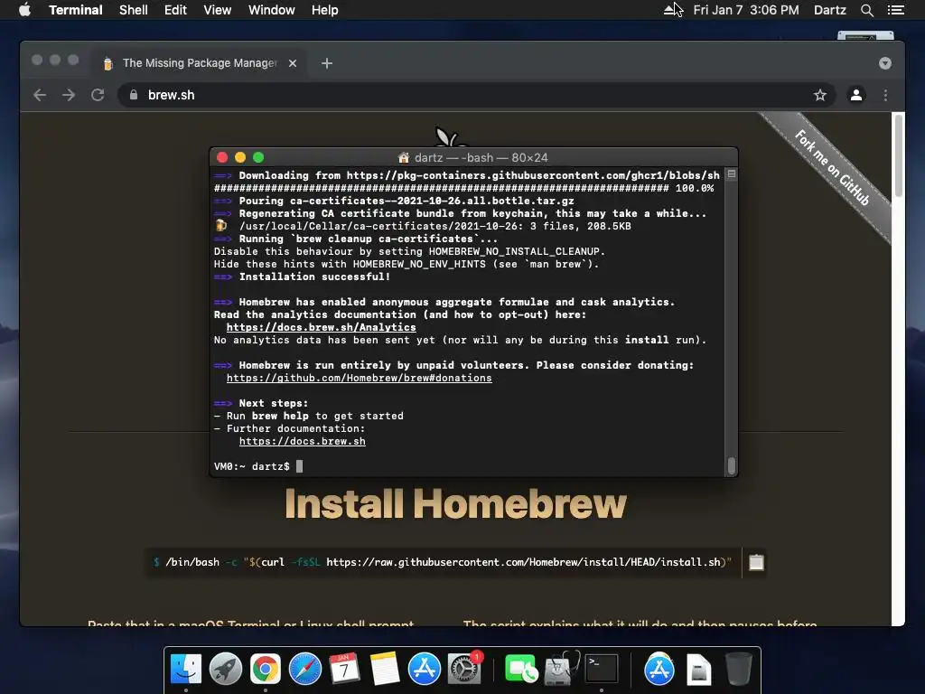Open Chrome's three-dot menu
This screenshot has width=925, height=694.
coord(885,95)
